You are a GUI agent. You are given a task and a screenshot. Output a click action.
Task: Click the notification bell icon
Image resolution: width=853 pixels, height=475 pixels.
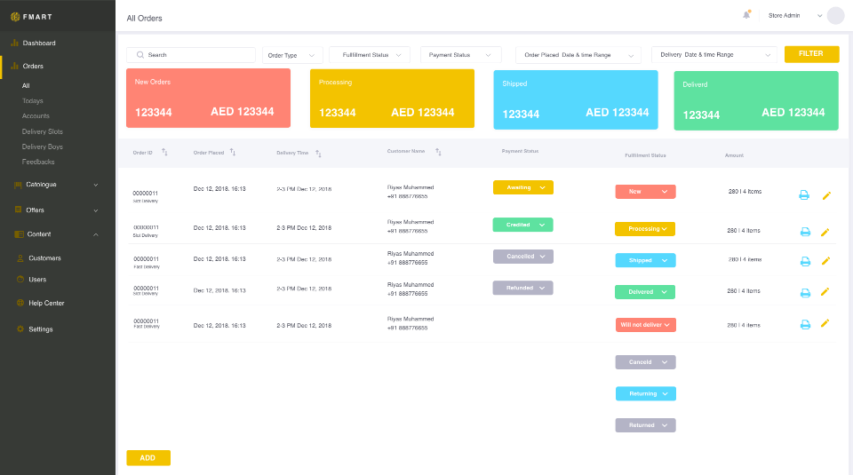pos(746,15)
